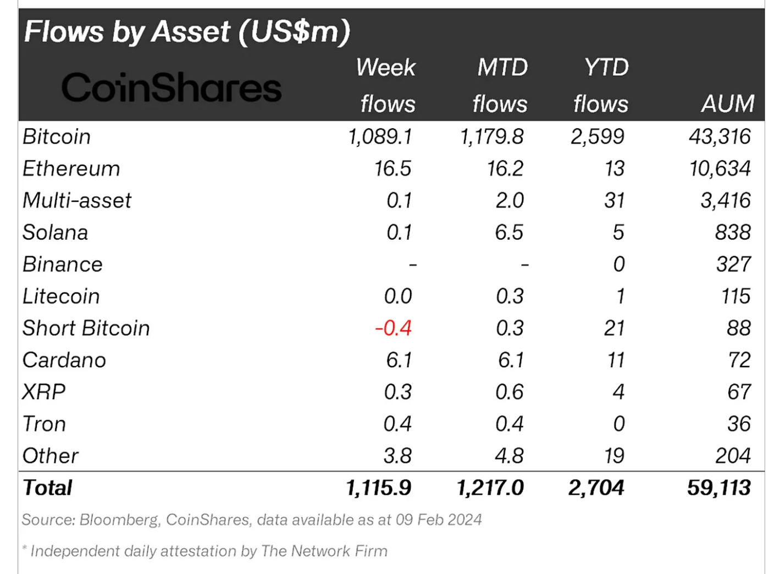Select the Multi-asset row label
Screen dimensions: 780x574
tap(77, 201)
